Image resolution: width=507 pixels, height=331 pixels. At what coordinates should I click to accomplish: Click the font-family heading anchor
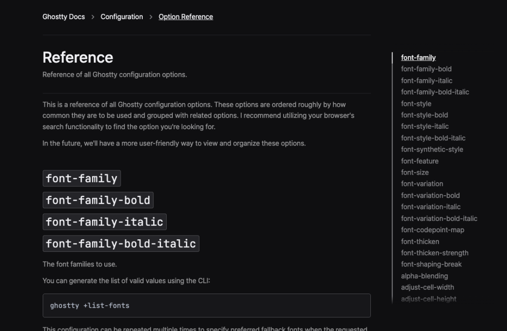coord(82,178)
